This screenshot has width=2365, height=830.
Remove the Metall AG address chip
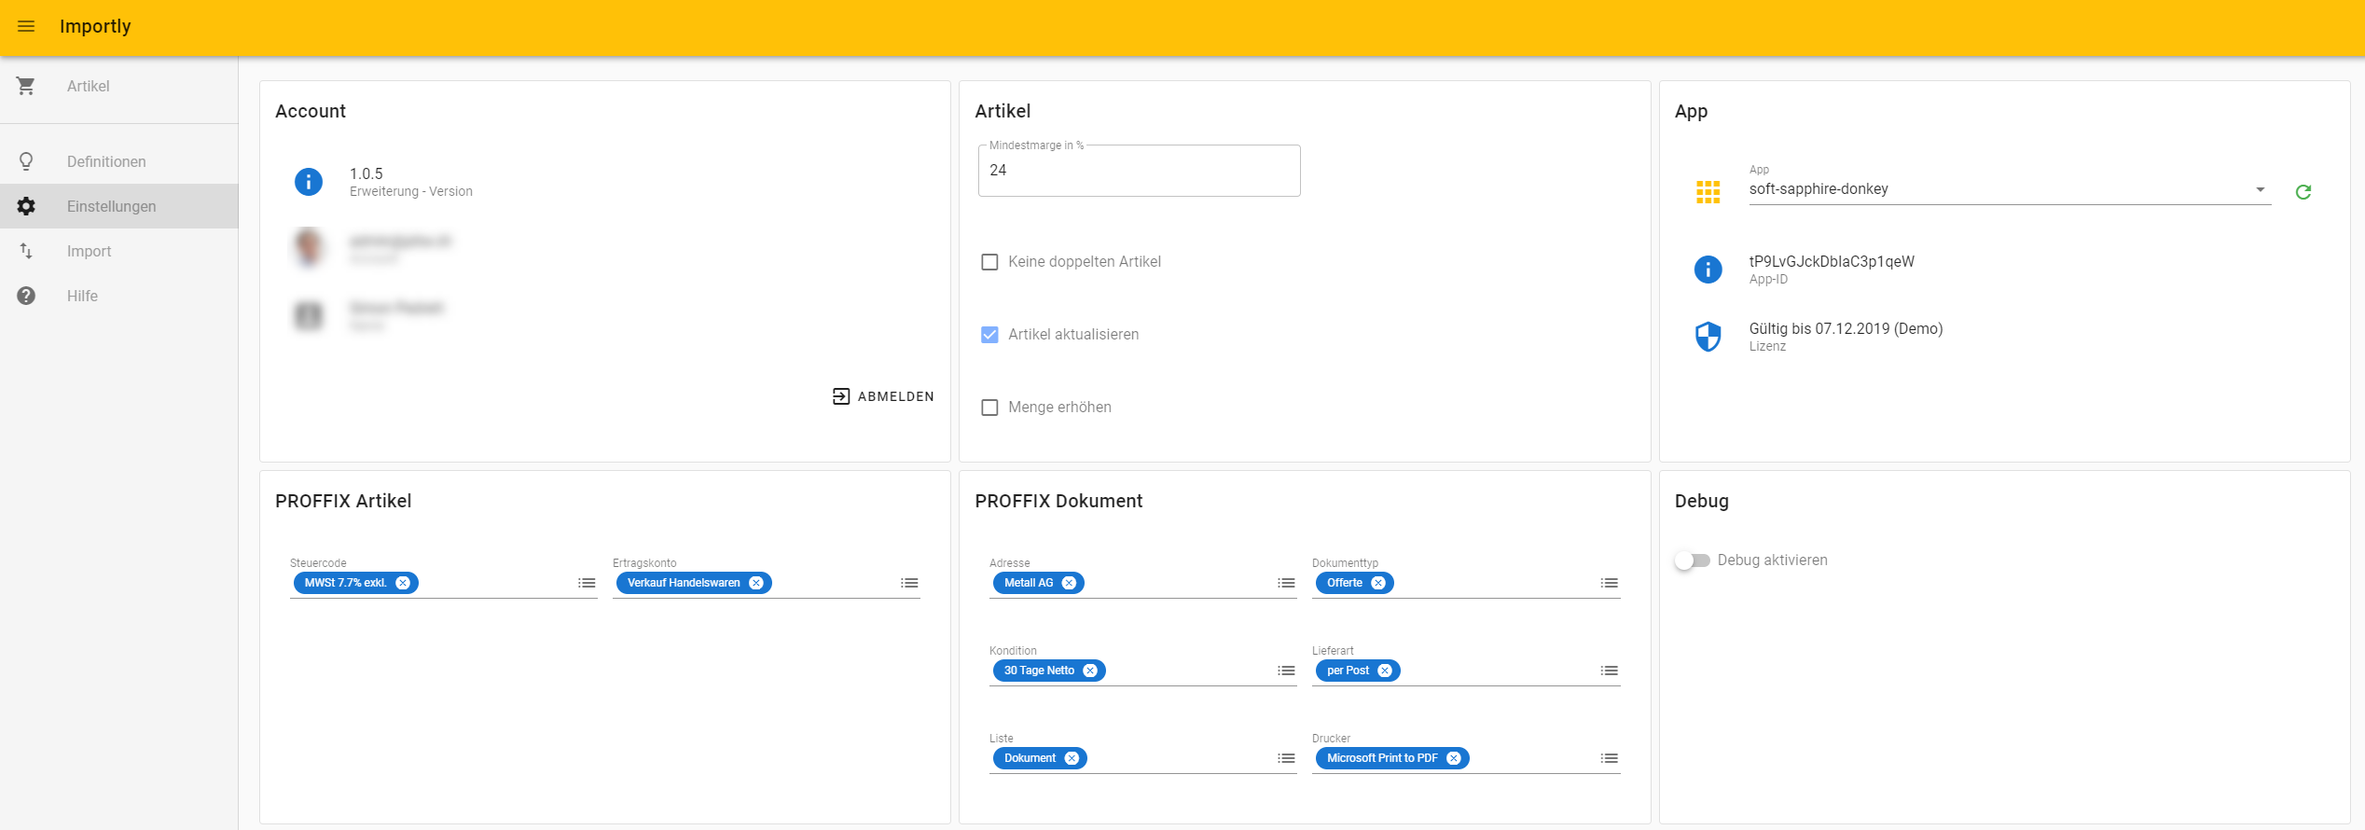pos(1069,583)
